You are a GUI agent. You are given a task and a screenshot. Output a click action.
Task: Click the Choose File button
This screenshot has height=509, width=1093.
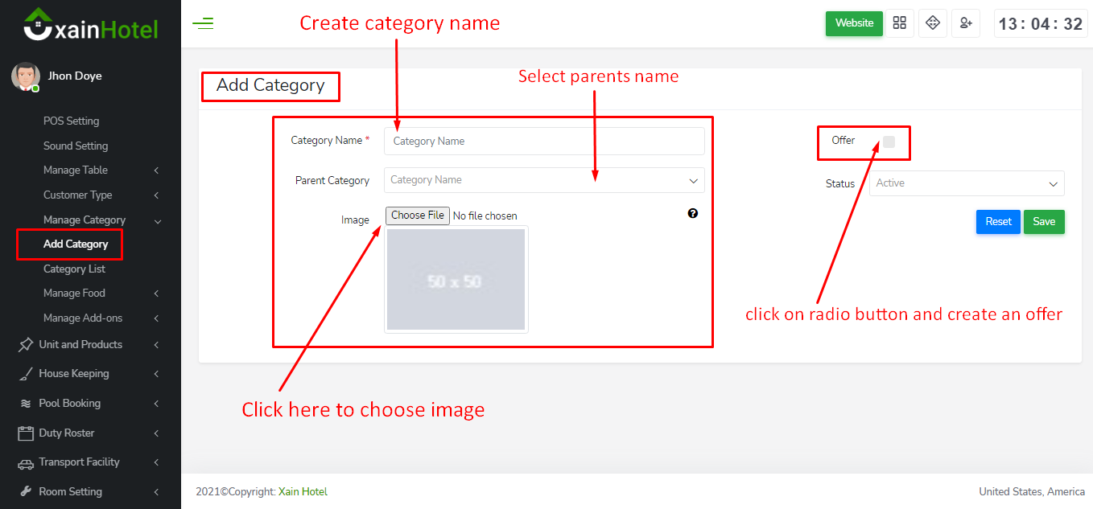(418, 216)
